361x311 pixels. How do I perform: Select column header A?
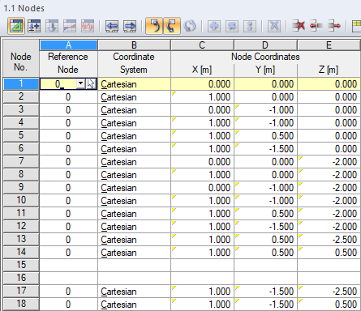click(69, 45)
